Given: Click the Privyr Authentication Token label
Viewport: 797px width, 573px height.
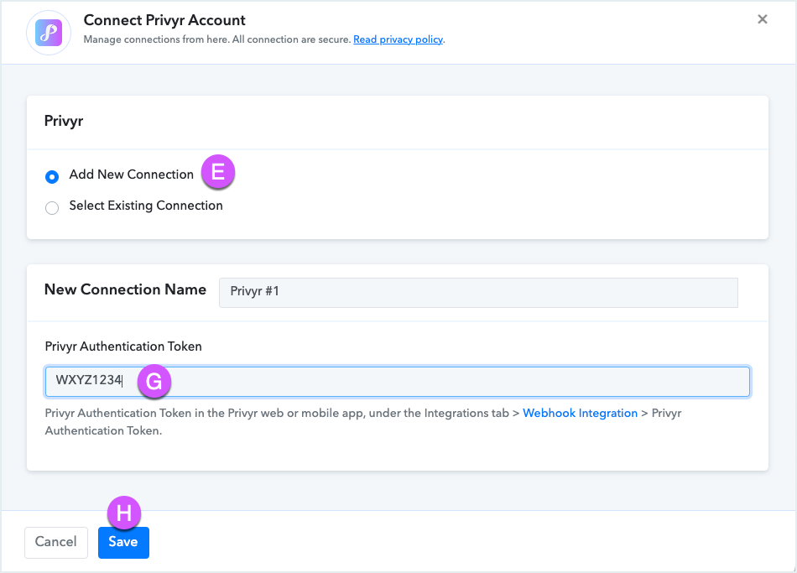Looking at the screenshot, I should click(x=123, y=346).
